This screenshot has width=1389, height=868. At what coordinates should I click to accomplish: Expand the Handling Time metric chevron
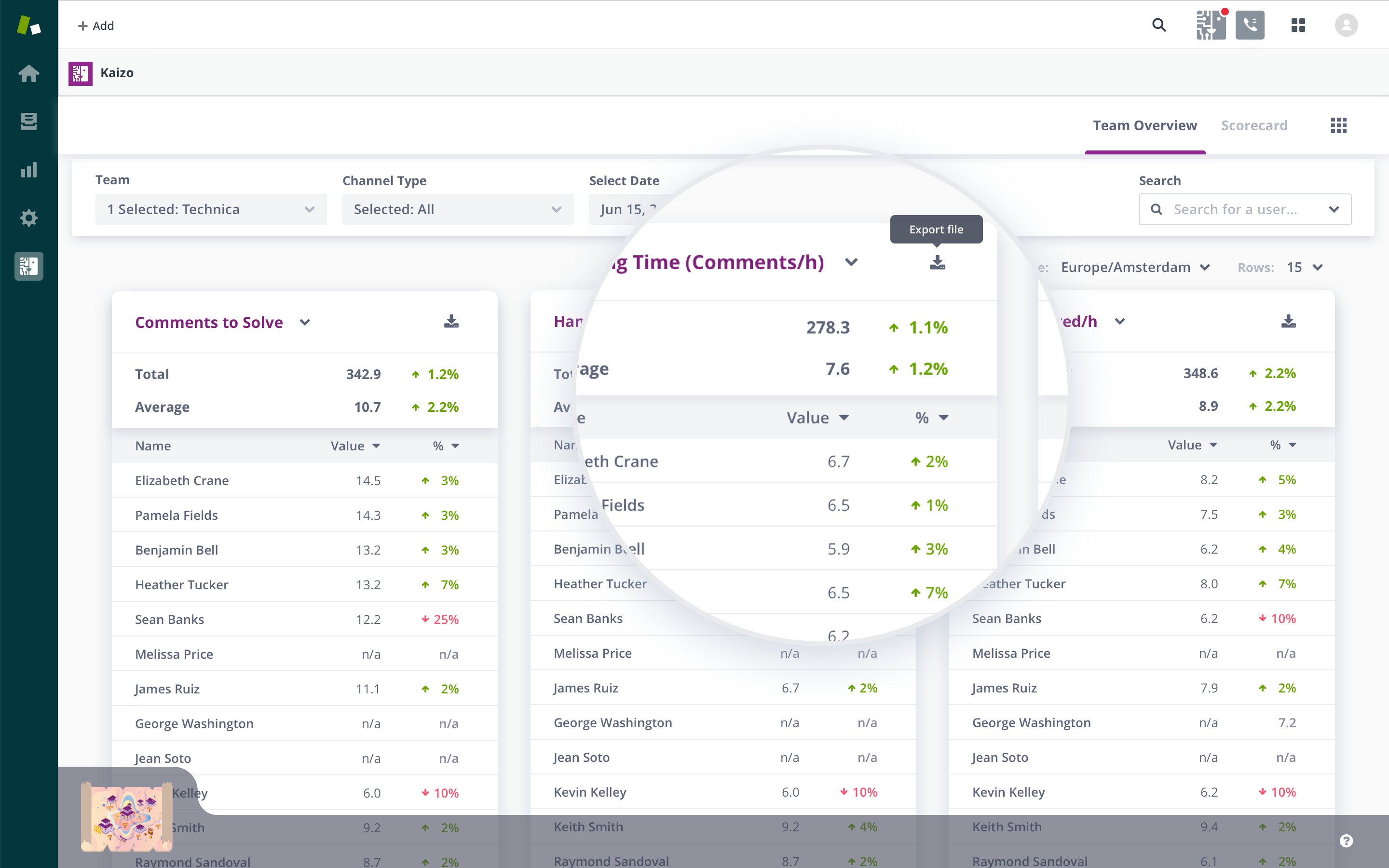[851, 262]
